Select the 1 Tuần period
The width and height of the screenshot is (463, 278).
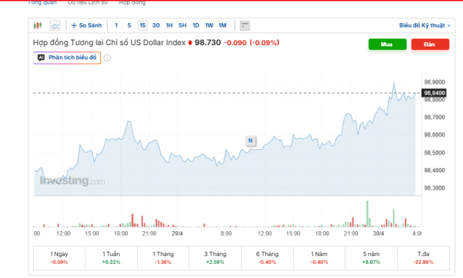click(111, 258)
